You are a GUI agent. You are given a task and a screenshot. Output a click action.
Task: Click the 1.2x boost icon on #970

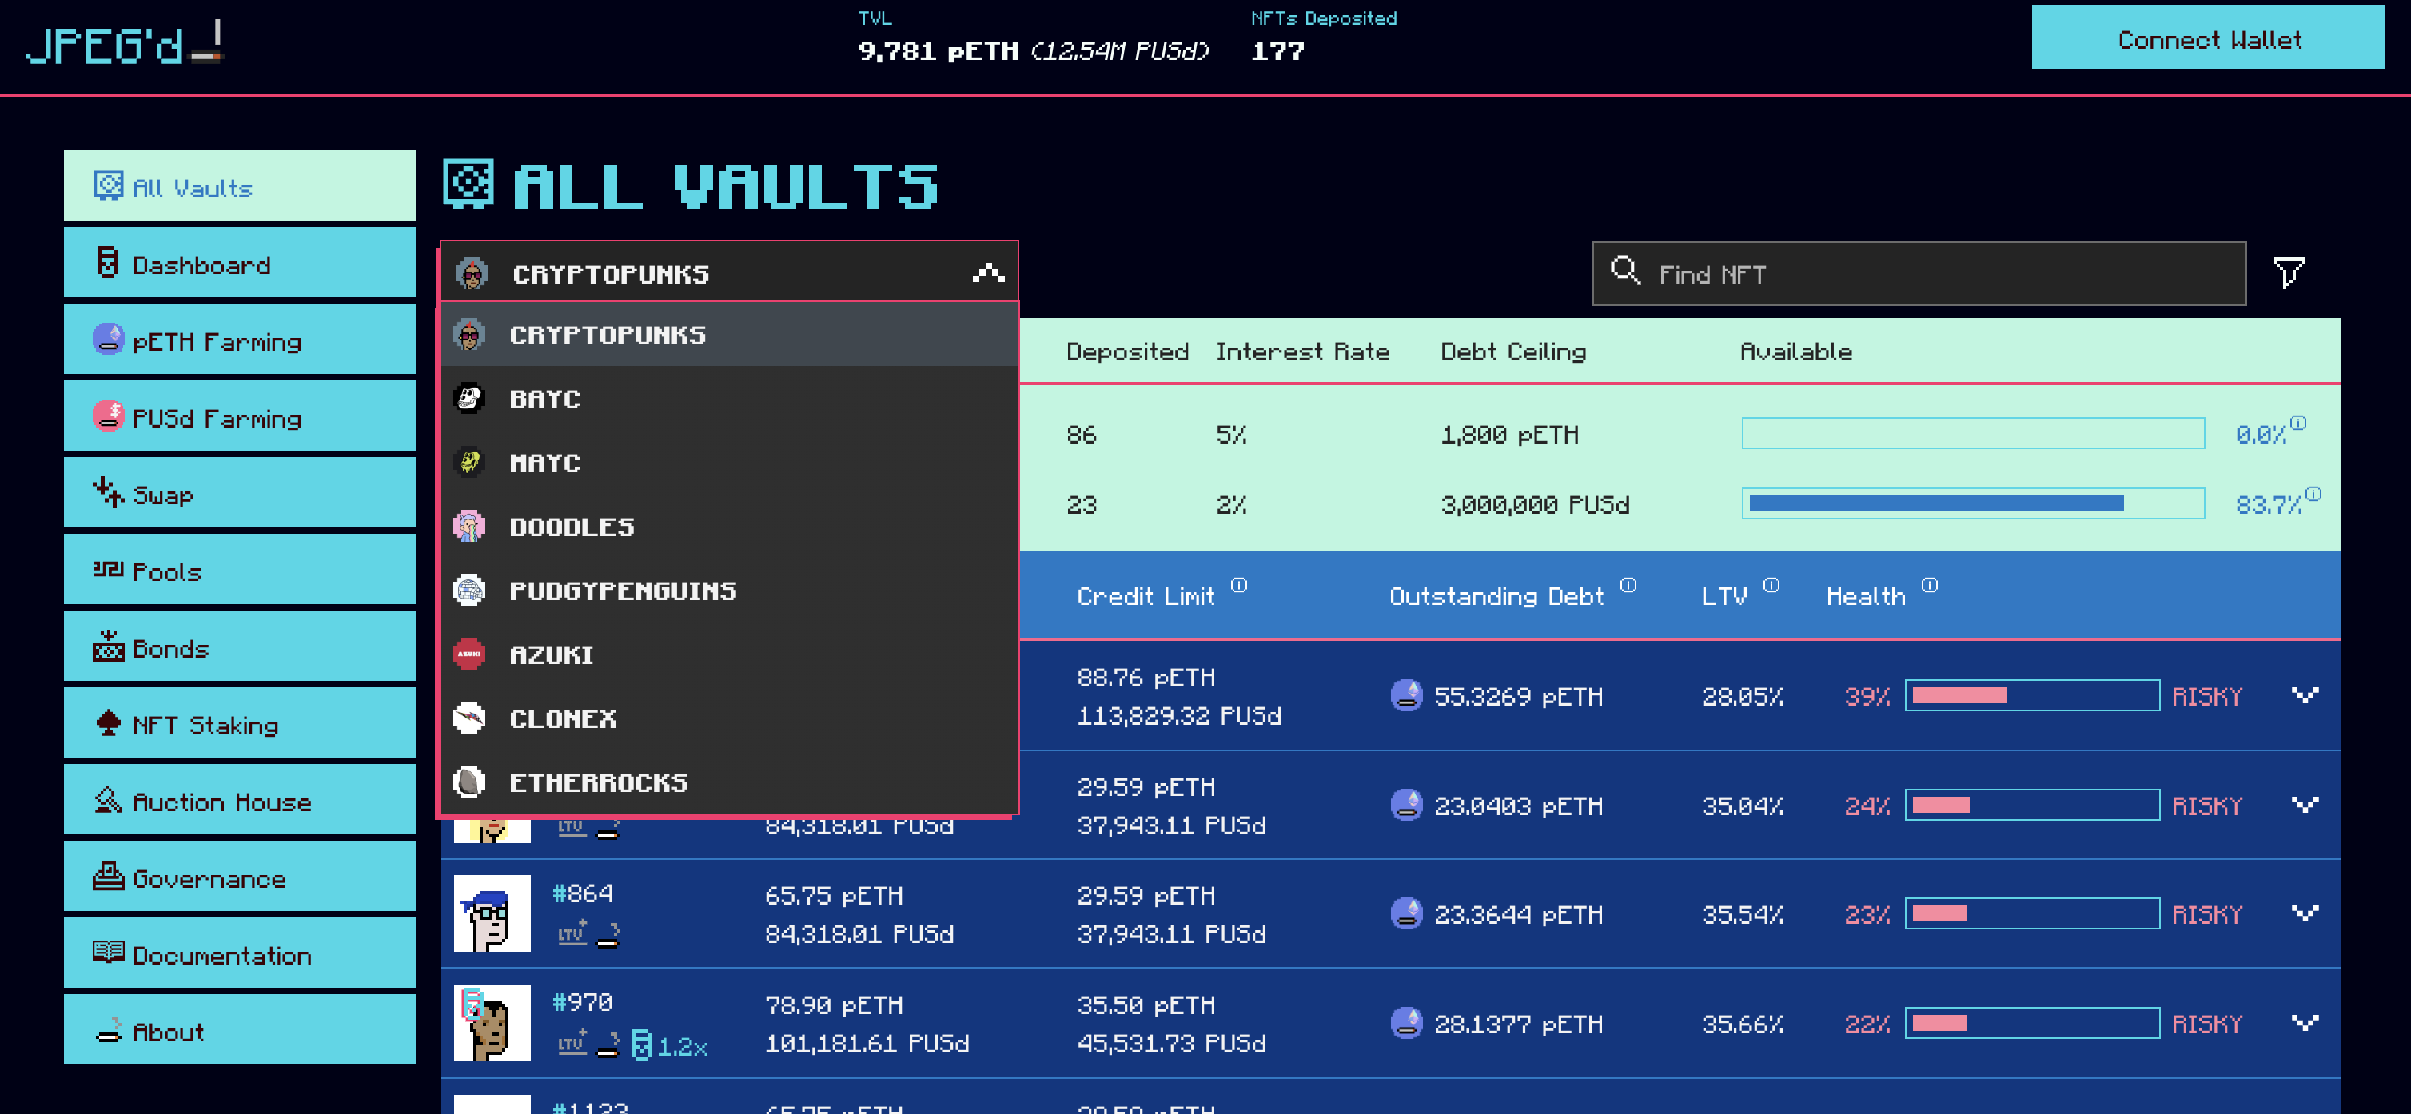point(642,1044)
